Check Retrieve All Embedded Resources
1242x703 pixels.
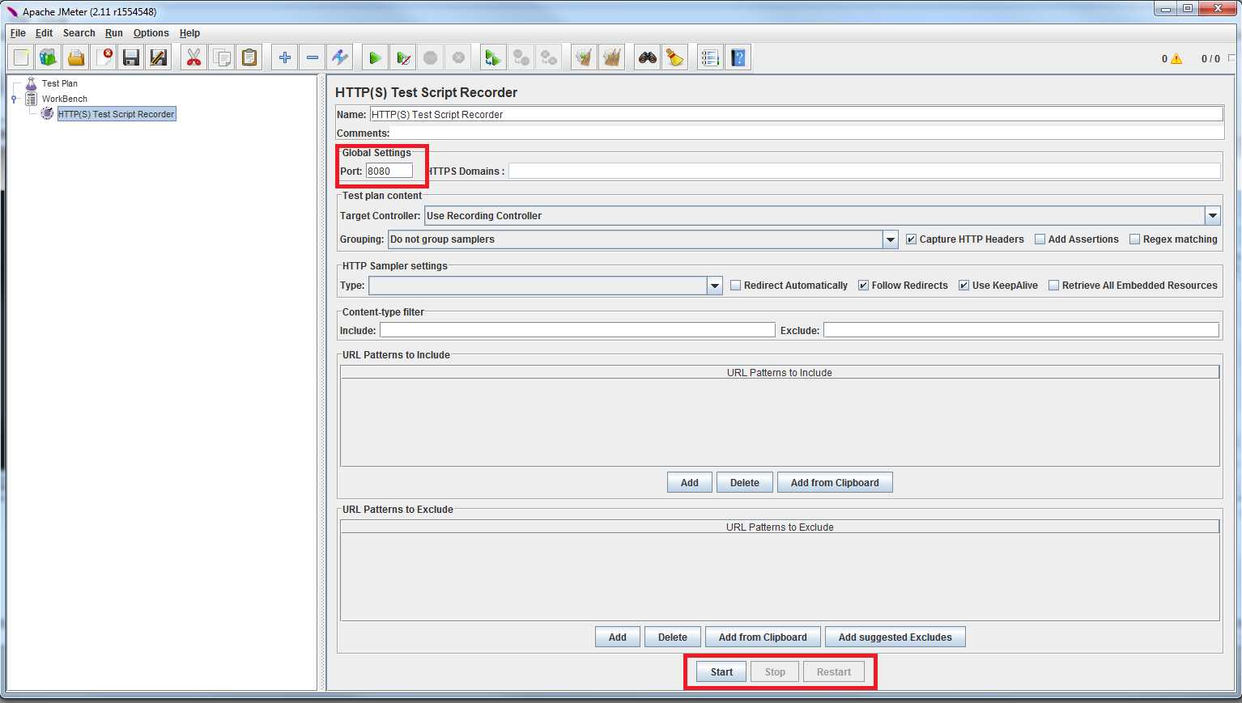1054,286
